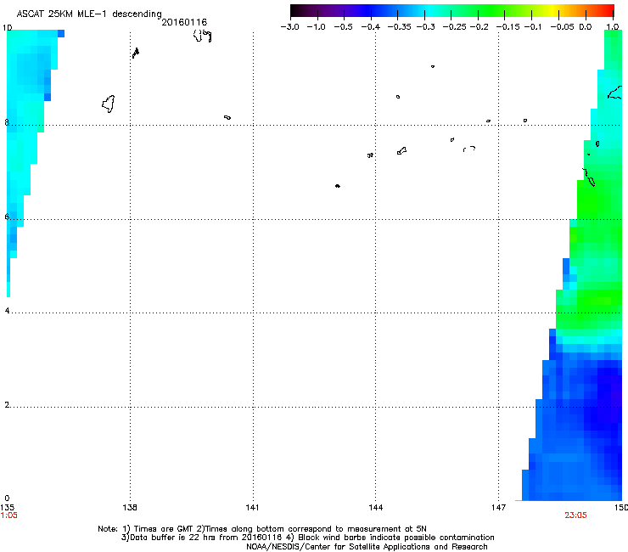This screenshot has height=552, width=628.
Task: Click the -0.25 color scale label
Action: tap(455, 27)
